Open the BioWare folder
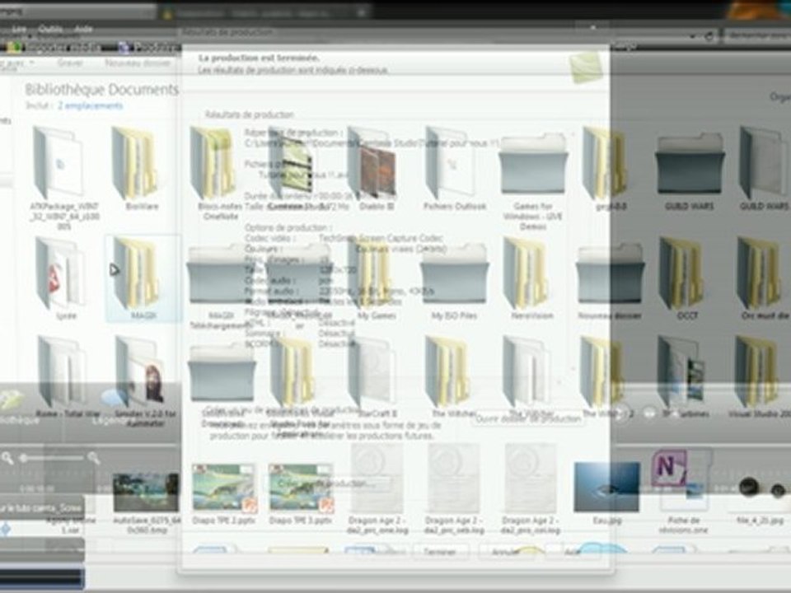Viewport: 791px width, 593px height. coord(138,169)
